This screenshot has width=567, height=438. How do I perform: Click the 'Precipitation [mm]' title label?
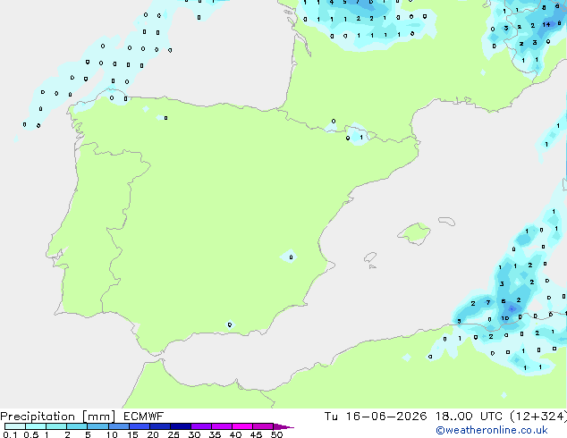click(58, 417)
